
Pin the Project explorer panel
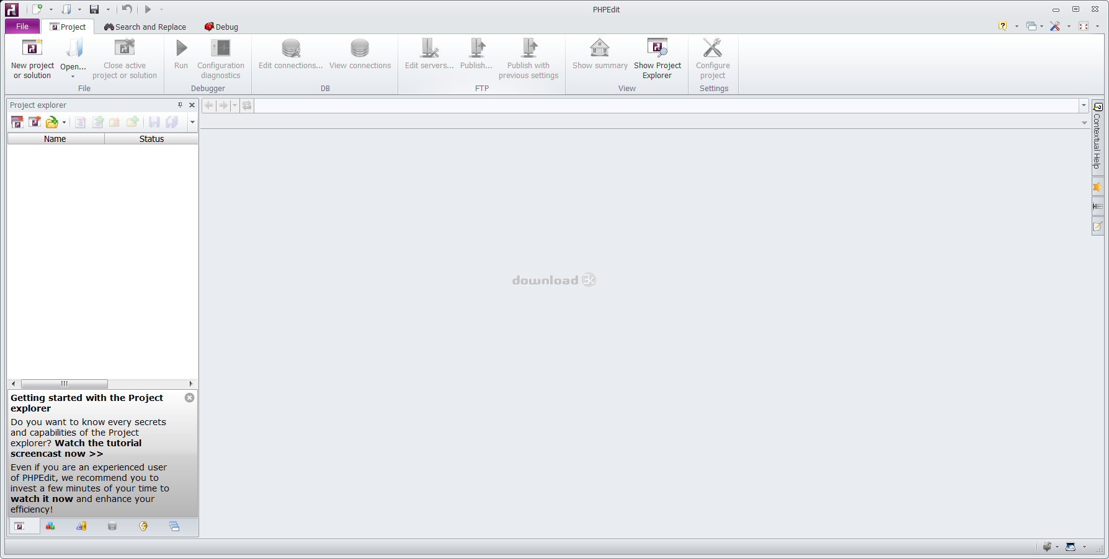180,105
